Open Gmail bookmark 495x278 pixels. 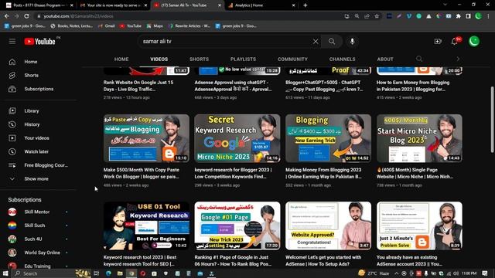[107, 25]
